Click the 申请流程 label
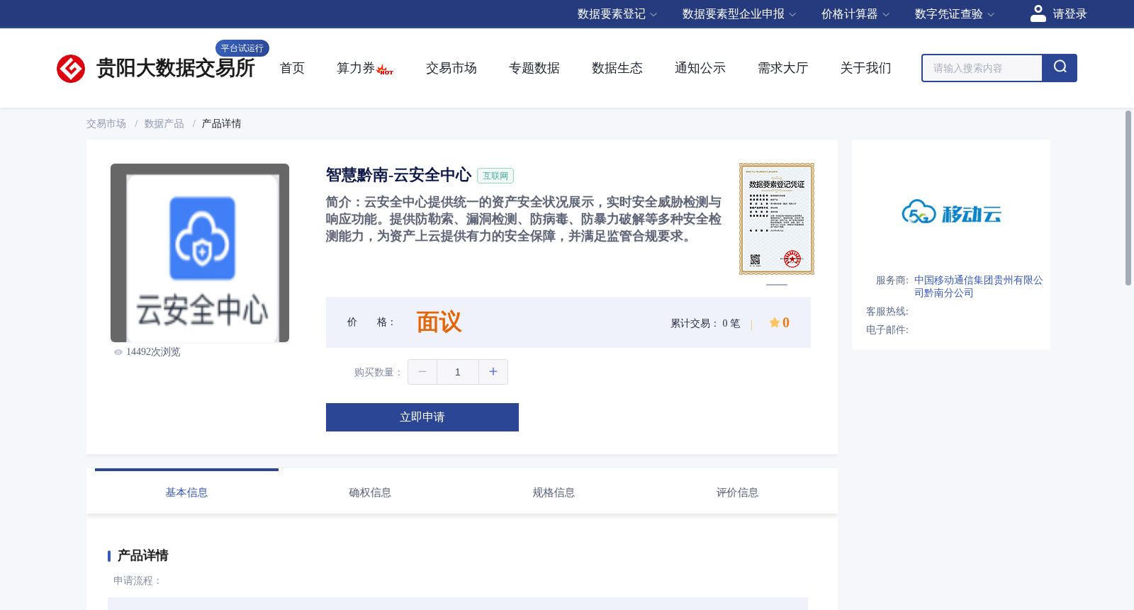 click(x=137, y=581)
